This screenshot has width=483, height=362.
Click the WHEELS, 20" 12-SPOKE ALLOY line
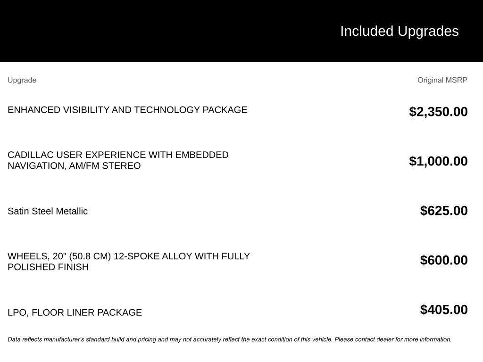click(x=128, y=256)
